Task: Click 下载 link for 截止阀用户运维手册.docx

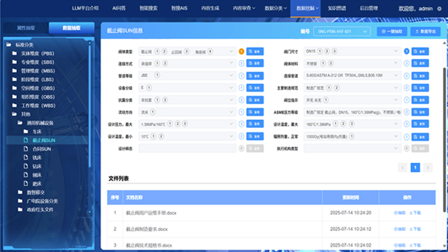Action: 415,213
